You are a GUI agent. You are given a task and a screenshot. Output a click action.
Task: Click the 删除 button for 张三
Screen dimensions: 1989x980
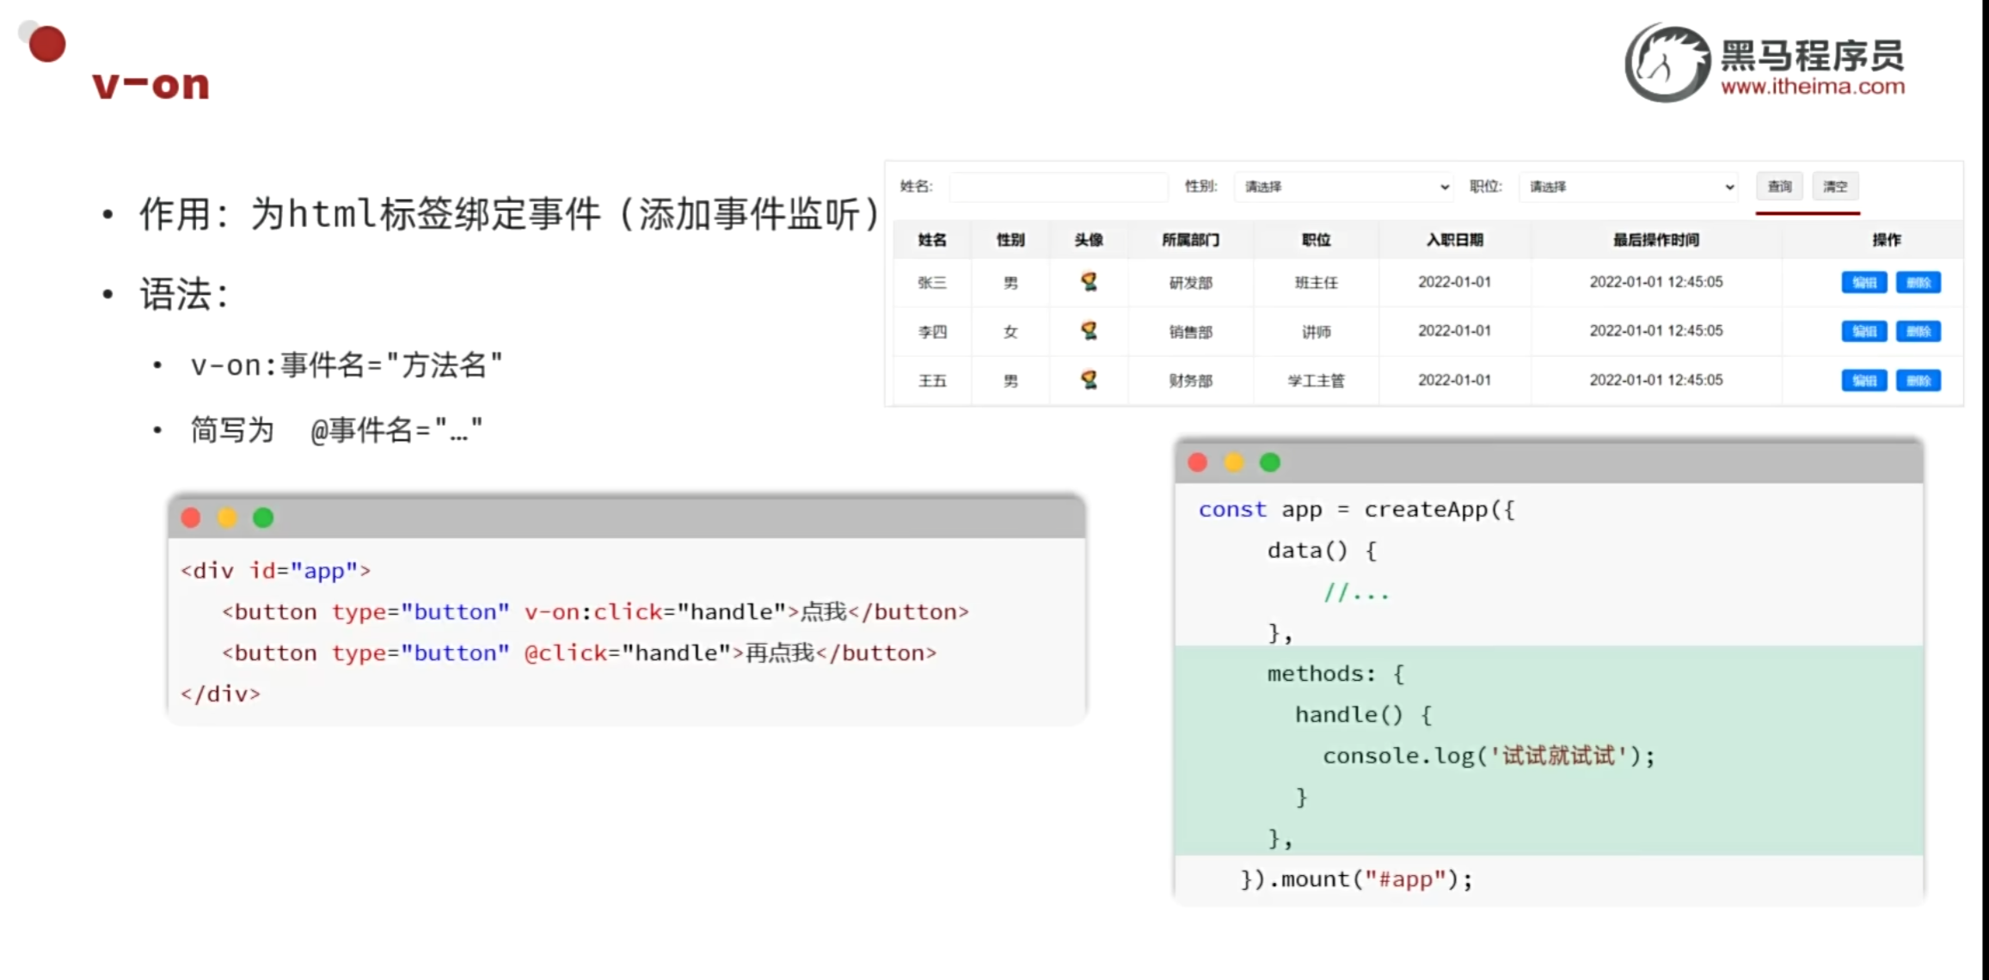pos(1918,283)
